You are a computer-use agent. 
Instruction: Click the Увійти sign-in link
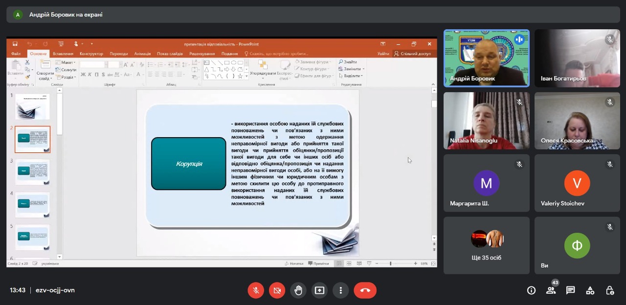click(383, 54)
